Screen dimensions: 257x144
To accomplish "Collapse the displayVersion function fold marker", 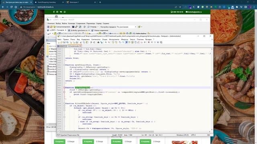I will [64, 88].
